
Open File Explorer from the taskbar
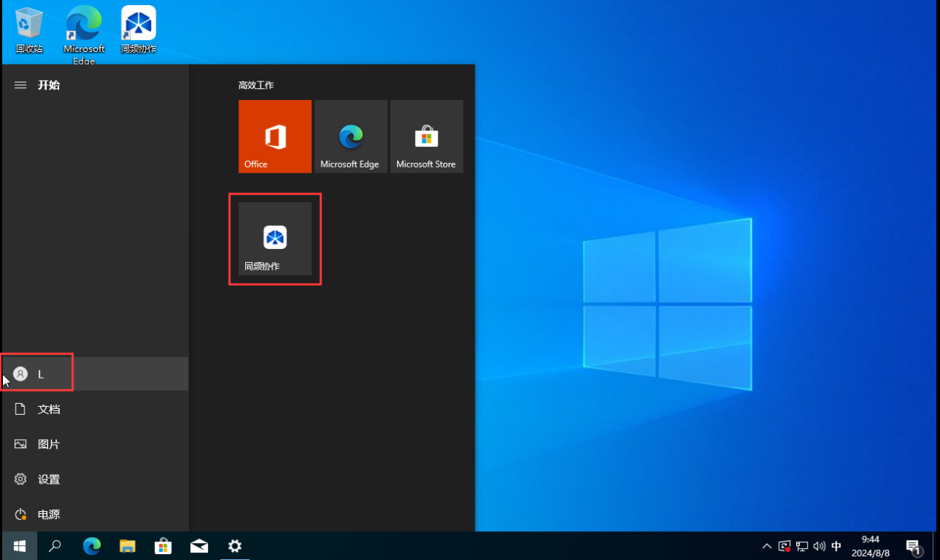pyautogui.click(x=127, y=546)
